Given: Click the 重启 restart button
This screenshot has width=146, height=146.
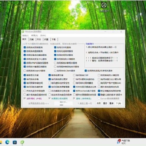Looking at the screenshot, I should point(105,103).
